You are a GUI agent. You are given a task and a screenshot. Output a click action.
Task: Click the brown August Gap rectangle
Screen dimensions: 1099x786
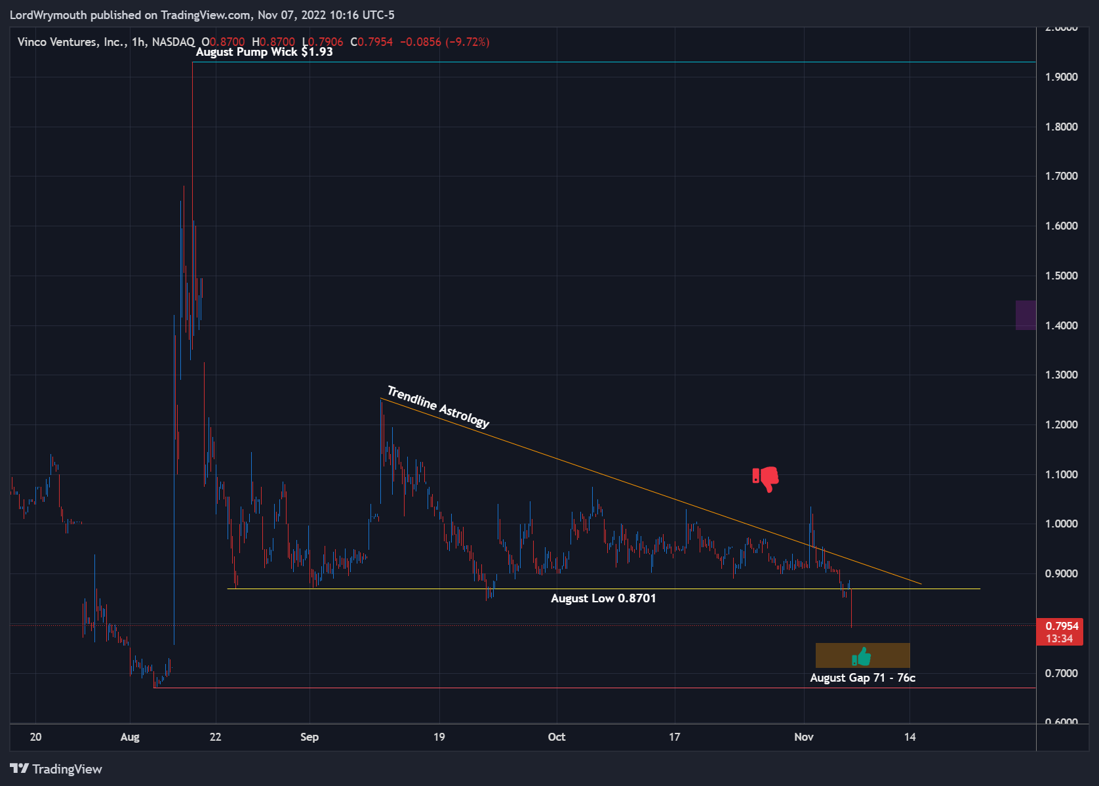(x=862, y=655)
